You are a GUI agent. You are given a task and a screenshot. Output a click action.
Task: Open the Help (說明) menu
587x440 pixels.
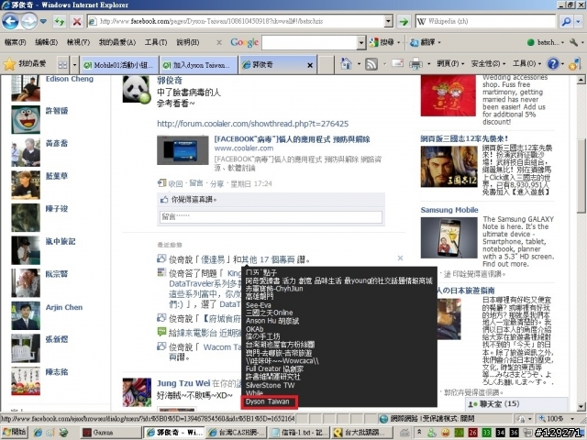pos(187,42)
